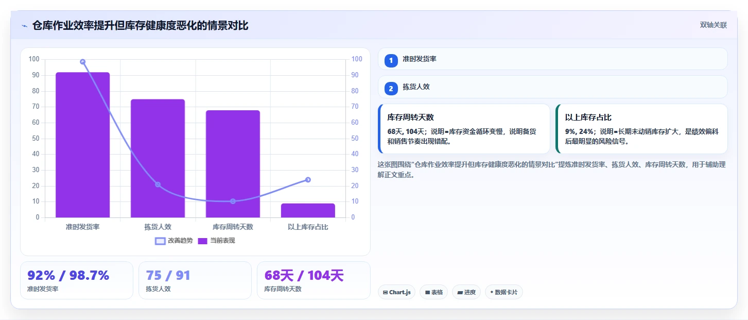Image resolution: width=748 pixels, height=320 pixels.
Task: Click the 库存周转天数 x-axis label
Action: pyautogui.click(x=233, y=227)
